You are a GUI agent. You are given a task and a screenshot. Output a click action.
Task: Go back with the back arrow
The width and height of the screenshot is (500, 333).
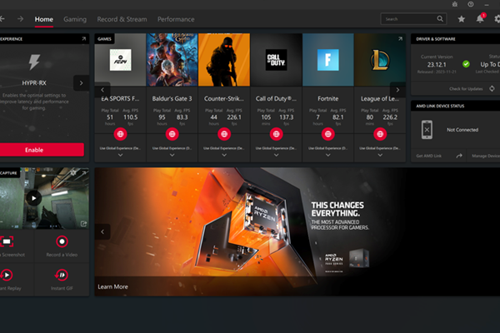click(2, 19)
